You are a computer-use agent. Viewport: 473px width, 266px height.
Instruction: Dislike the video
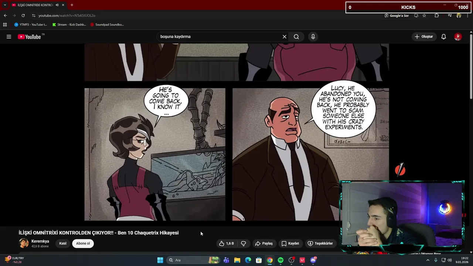click(244, 243)
